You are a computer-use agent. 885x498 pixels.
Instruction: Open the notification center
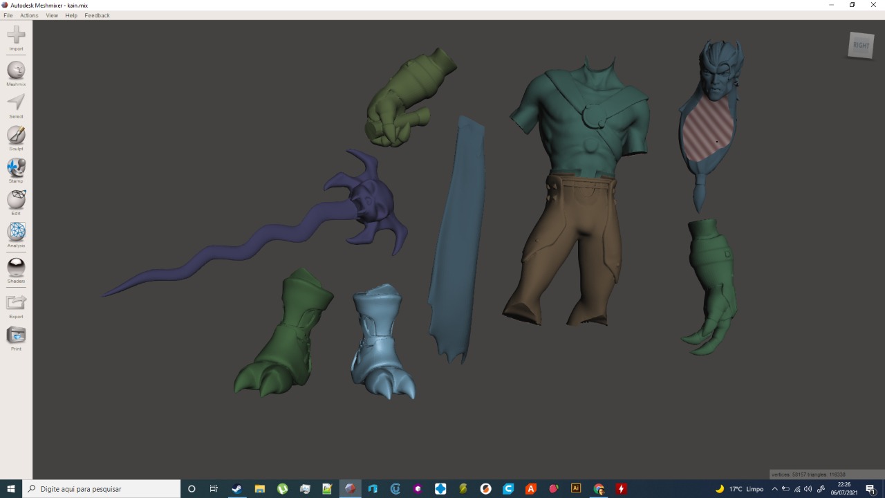click(870, 489)
